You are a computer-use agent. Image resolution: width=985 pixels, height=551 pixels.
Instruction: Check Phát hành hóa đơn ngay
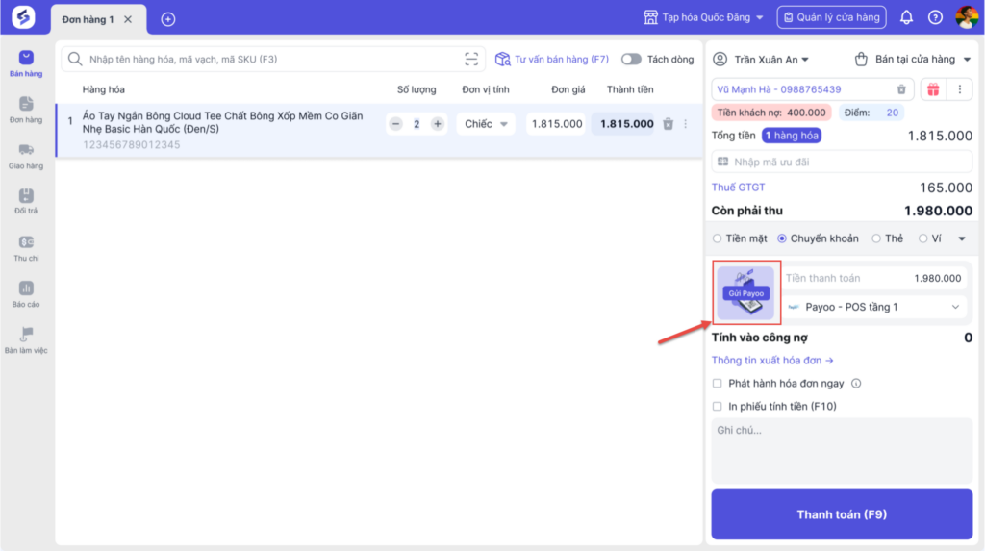click(x=718, y=384)
